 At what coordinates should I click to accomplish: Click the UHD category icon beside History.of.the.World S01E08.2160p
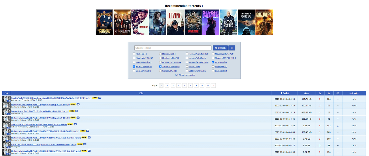pos(7,152)
